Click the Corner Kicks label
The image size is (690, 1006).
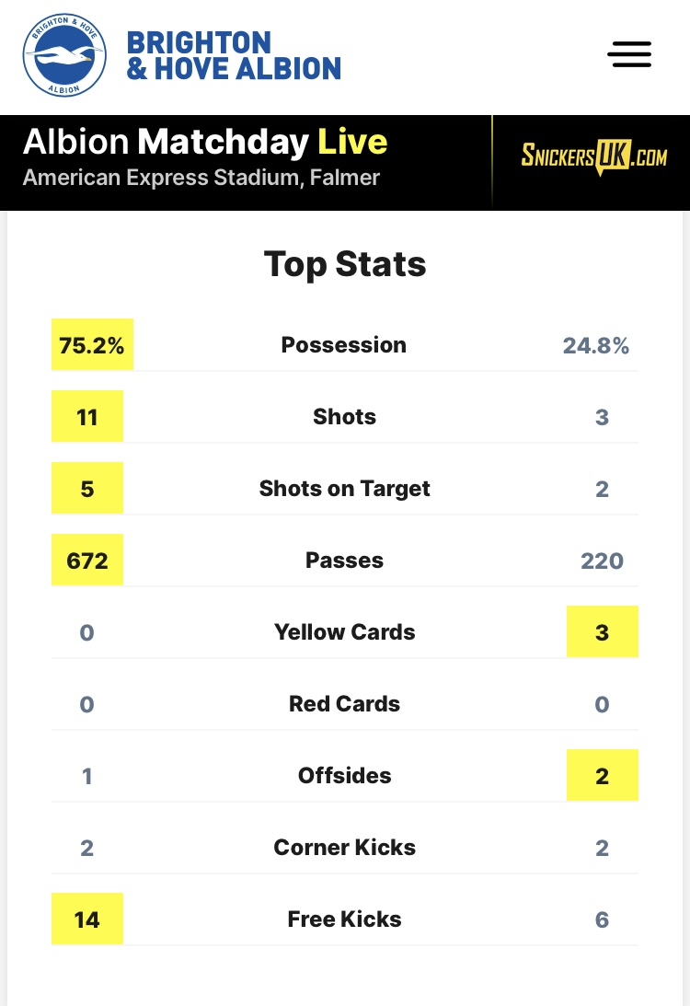(x=344, y=848)
